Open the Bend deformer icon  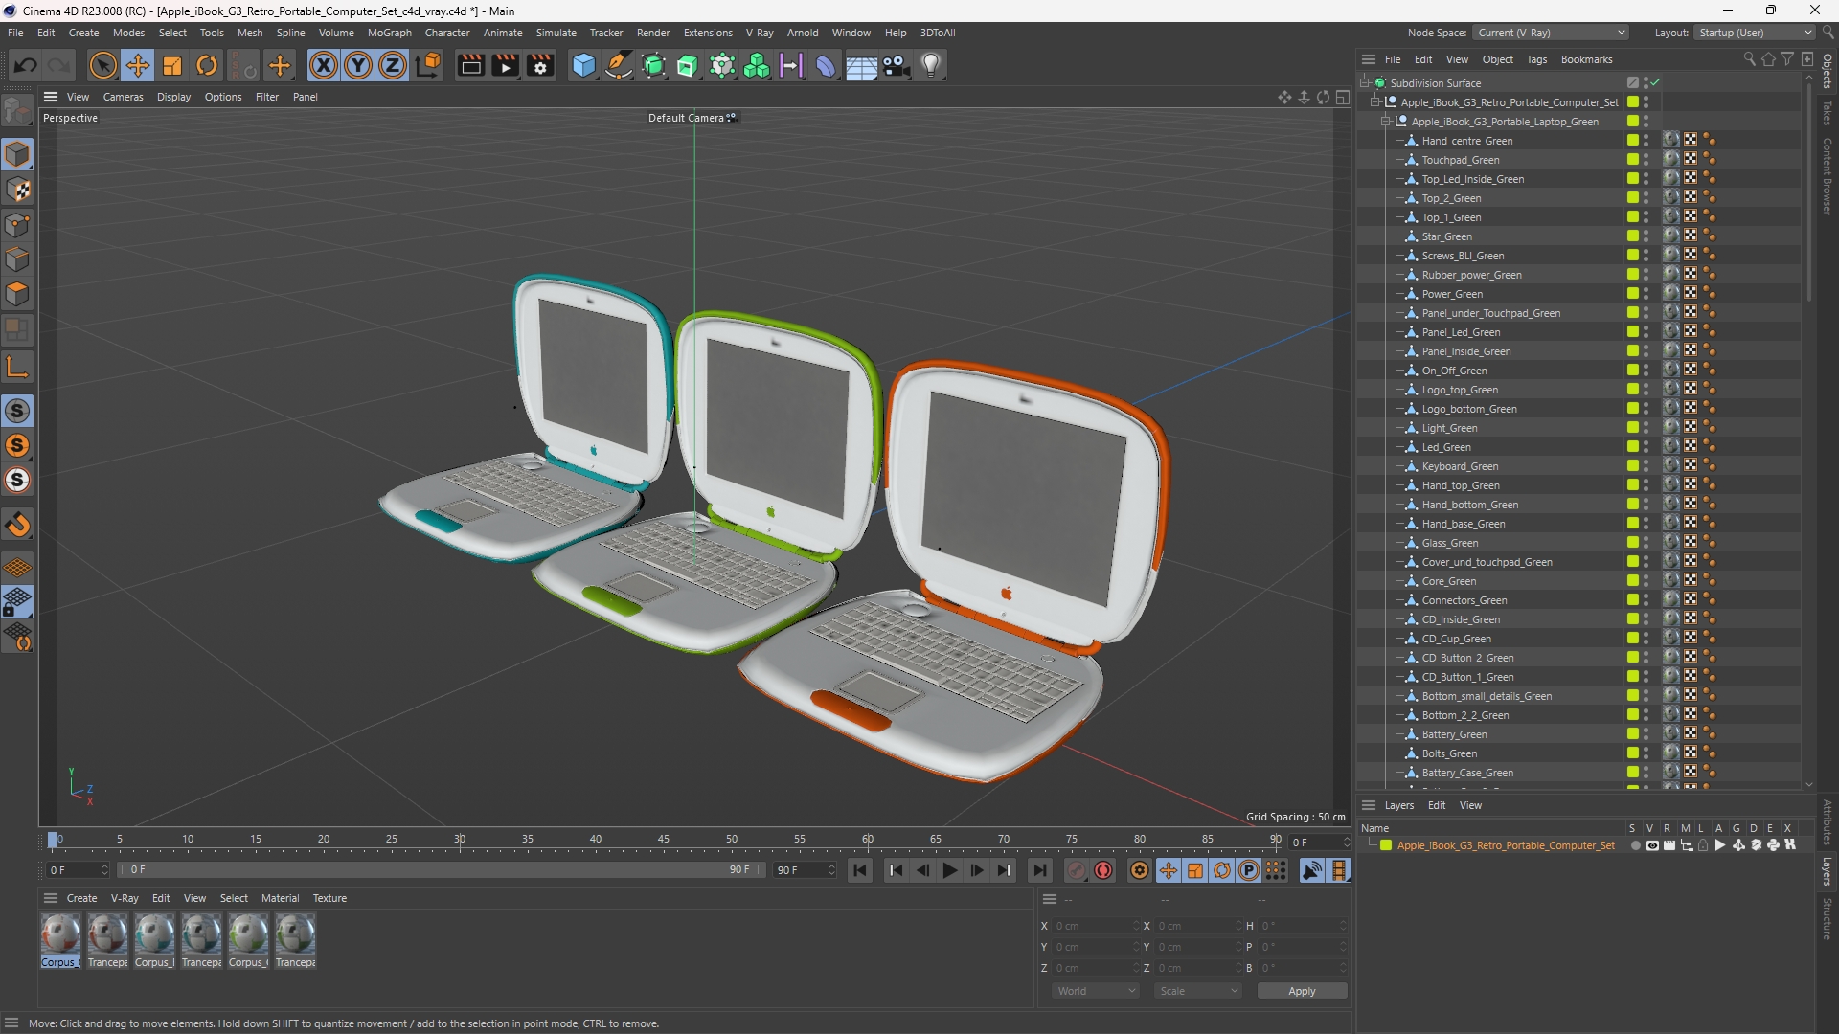pos(826,65)
